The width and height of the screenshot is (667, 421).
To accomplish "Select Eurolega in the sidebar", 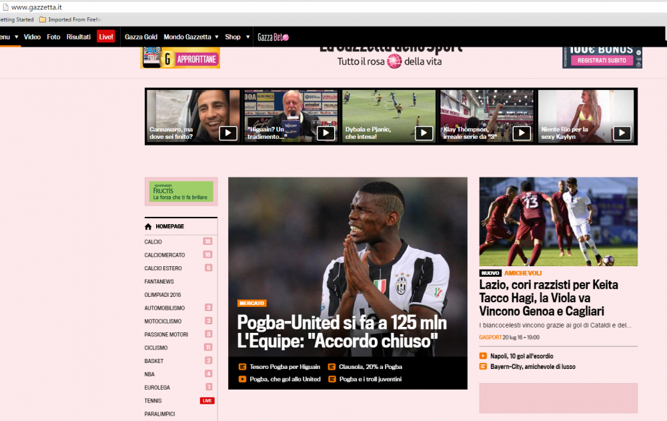I will [x=157, y=388].
